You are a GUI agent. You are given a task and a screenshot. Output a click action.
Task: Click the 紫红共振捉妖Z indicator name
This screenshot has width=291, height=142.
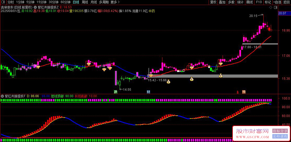tap(48, 7)
